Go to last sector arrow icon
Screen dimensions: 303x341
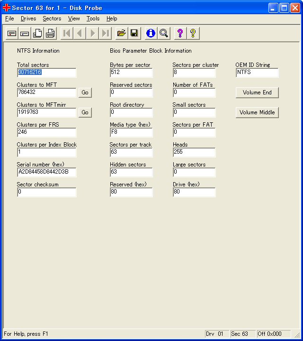(105, 34)
